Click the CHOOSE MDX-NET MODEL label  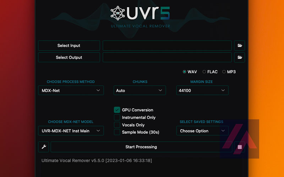[71, 122]
